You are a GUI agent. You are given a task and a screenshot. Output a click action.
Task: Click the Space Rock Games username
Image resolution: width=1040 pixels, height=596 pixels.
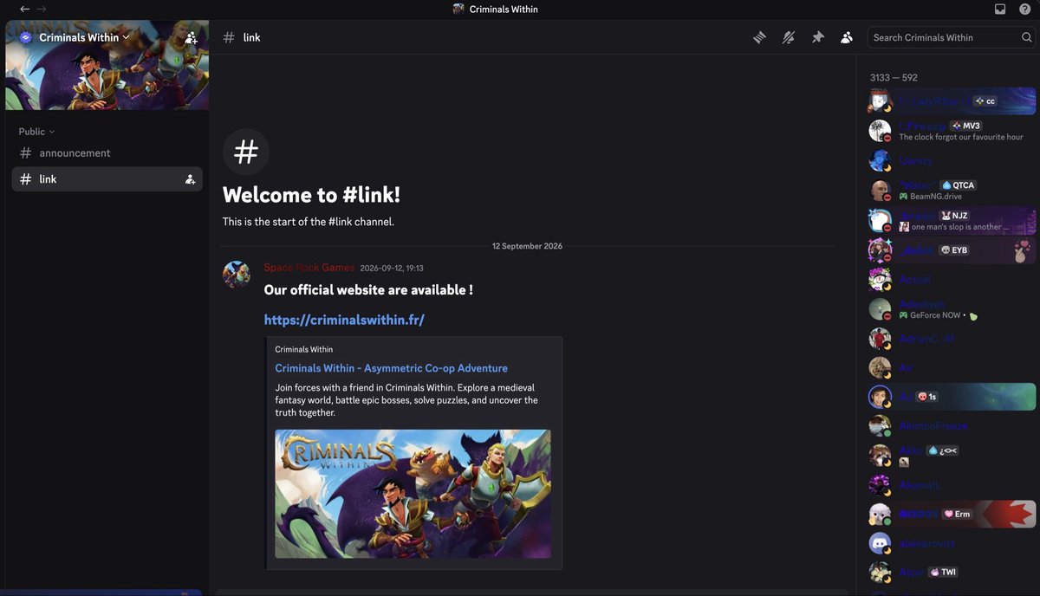coord(309,268)
